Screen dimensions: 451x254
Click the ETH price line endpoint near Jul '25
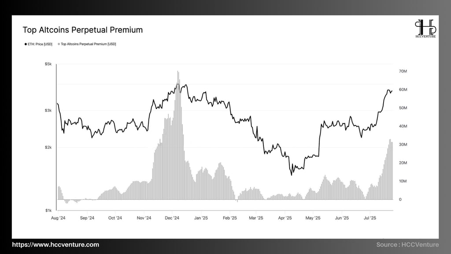coord(392,91)
